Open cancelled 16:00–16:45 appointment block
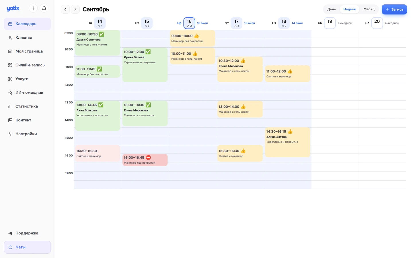 tap(145, 160)
